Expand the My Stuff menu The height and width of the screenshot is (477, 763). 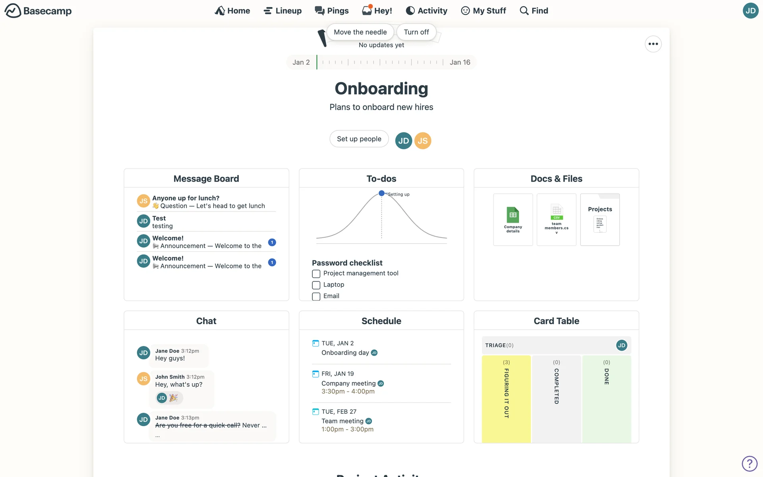tap(483, 11)
